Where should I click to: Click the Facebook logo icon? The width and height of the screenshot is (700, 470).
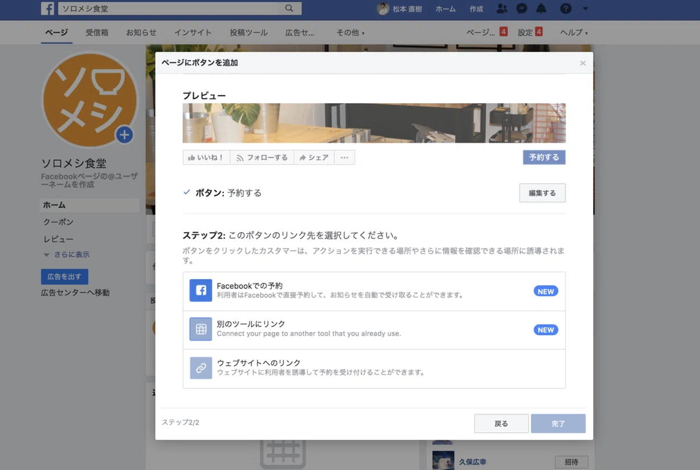pyautogui.click(x=48, y=9)
